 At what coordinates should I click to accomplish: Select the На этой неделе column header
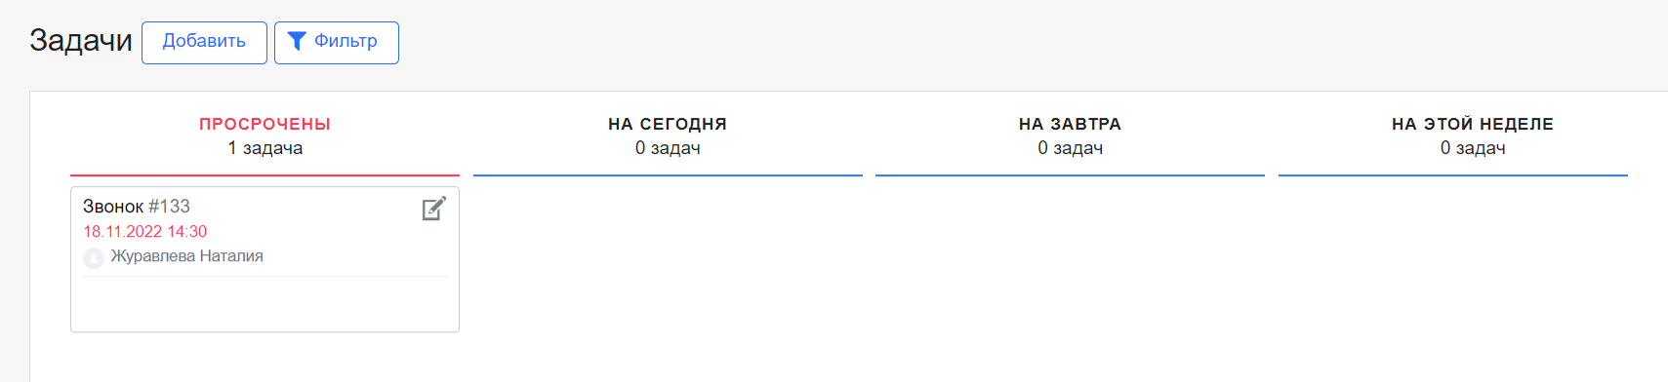[1473, 124]
